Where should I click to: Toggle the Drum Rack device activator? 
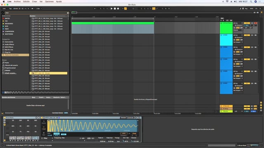click(x=5, y=118)
